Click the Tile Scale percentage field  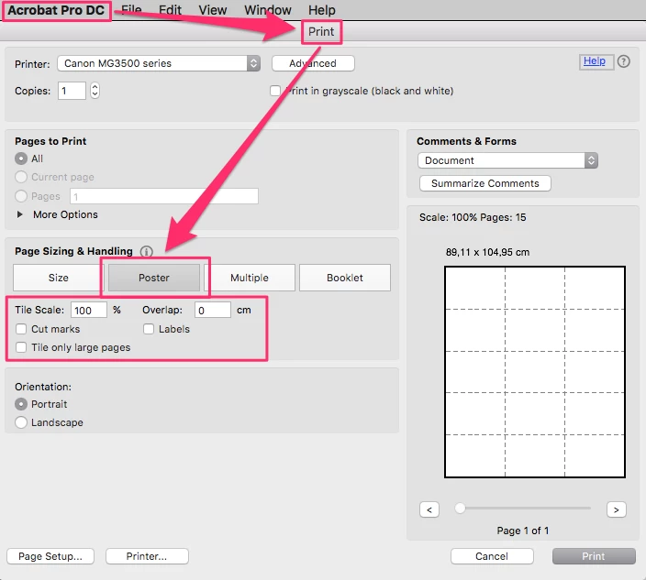(x=89, y=310)
